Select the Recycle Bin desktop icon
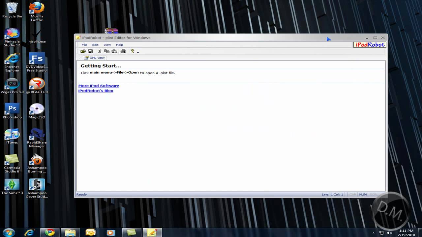Screen dimensions: 422x237 pos(12,10)
